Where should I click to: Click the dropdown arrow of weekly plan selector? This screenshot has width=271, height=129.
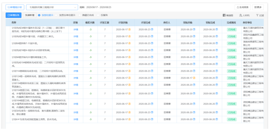point(75,7)
